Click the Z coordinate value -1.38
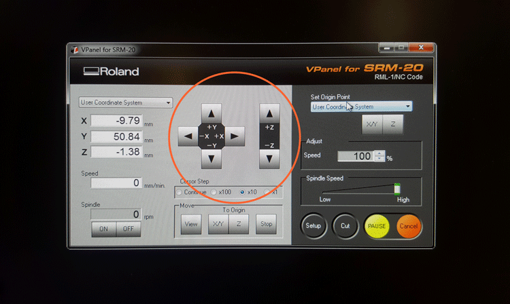The image size is (510, 304). point(117,152)
